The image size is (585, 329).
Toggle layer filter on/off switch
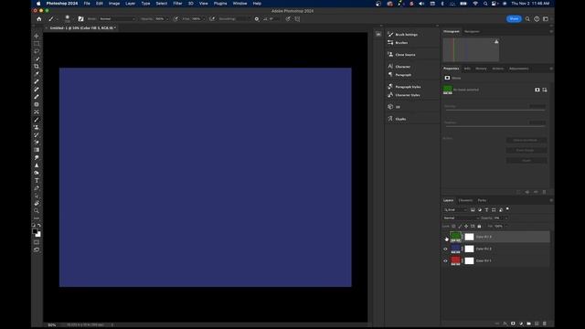(507, 209)
